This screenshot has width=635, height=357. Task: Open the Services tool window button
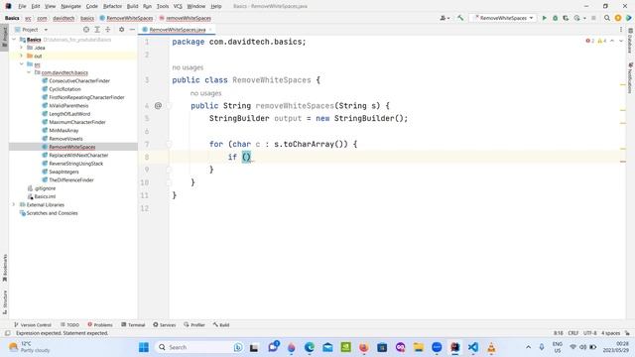(165, 324)
